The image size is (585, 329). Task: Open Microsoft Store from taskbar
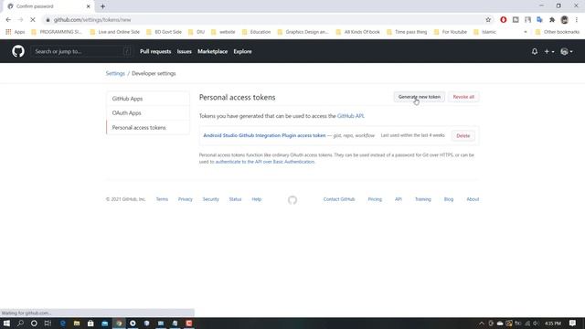click(90, 323)
